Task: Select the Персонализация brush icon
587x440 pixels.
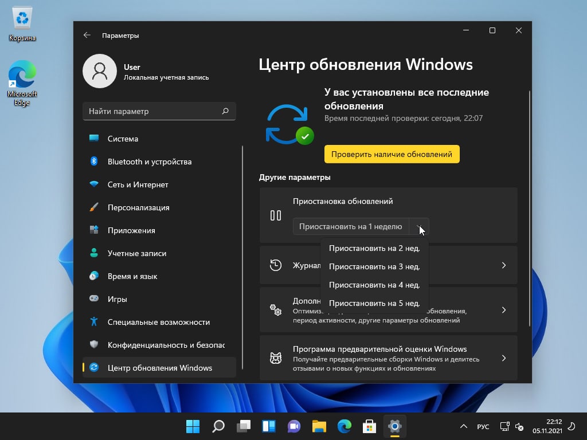Action: [94, 207]
